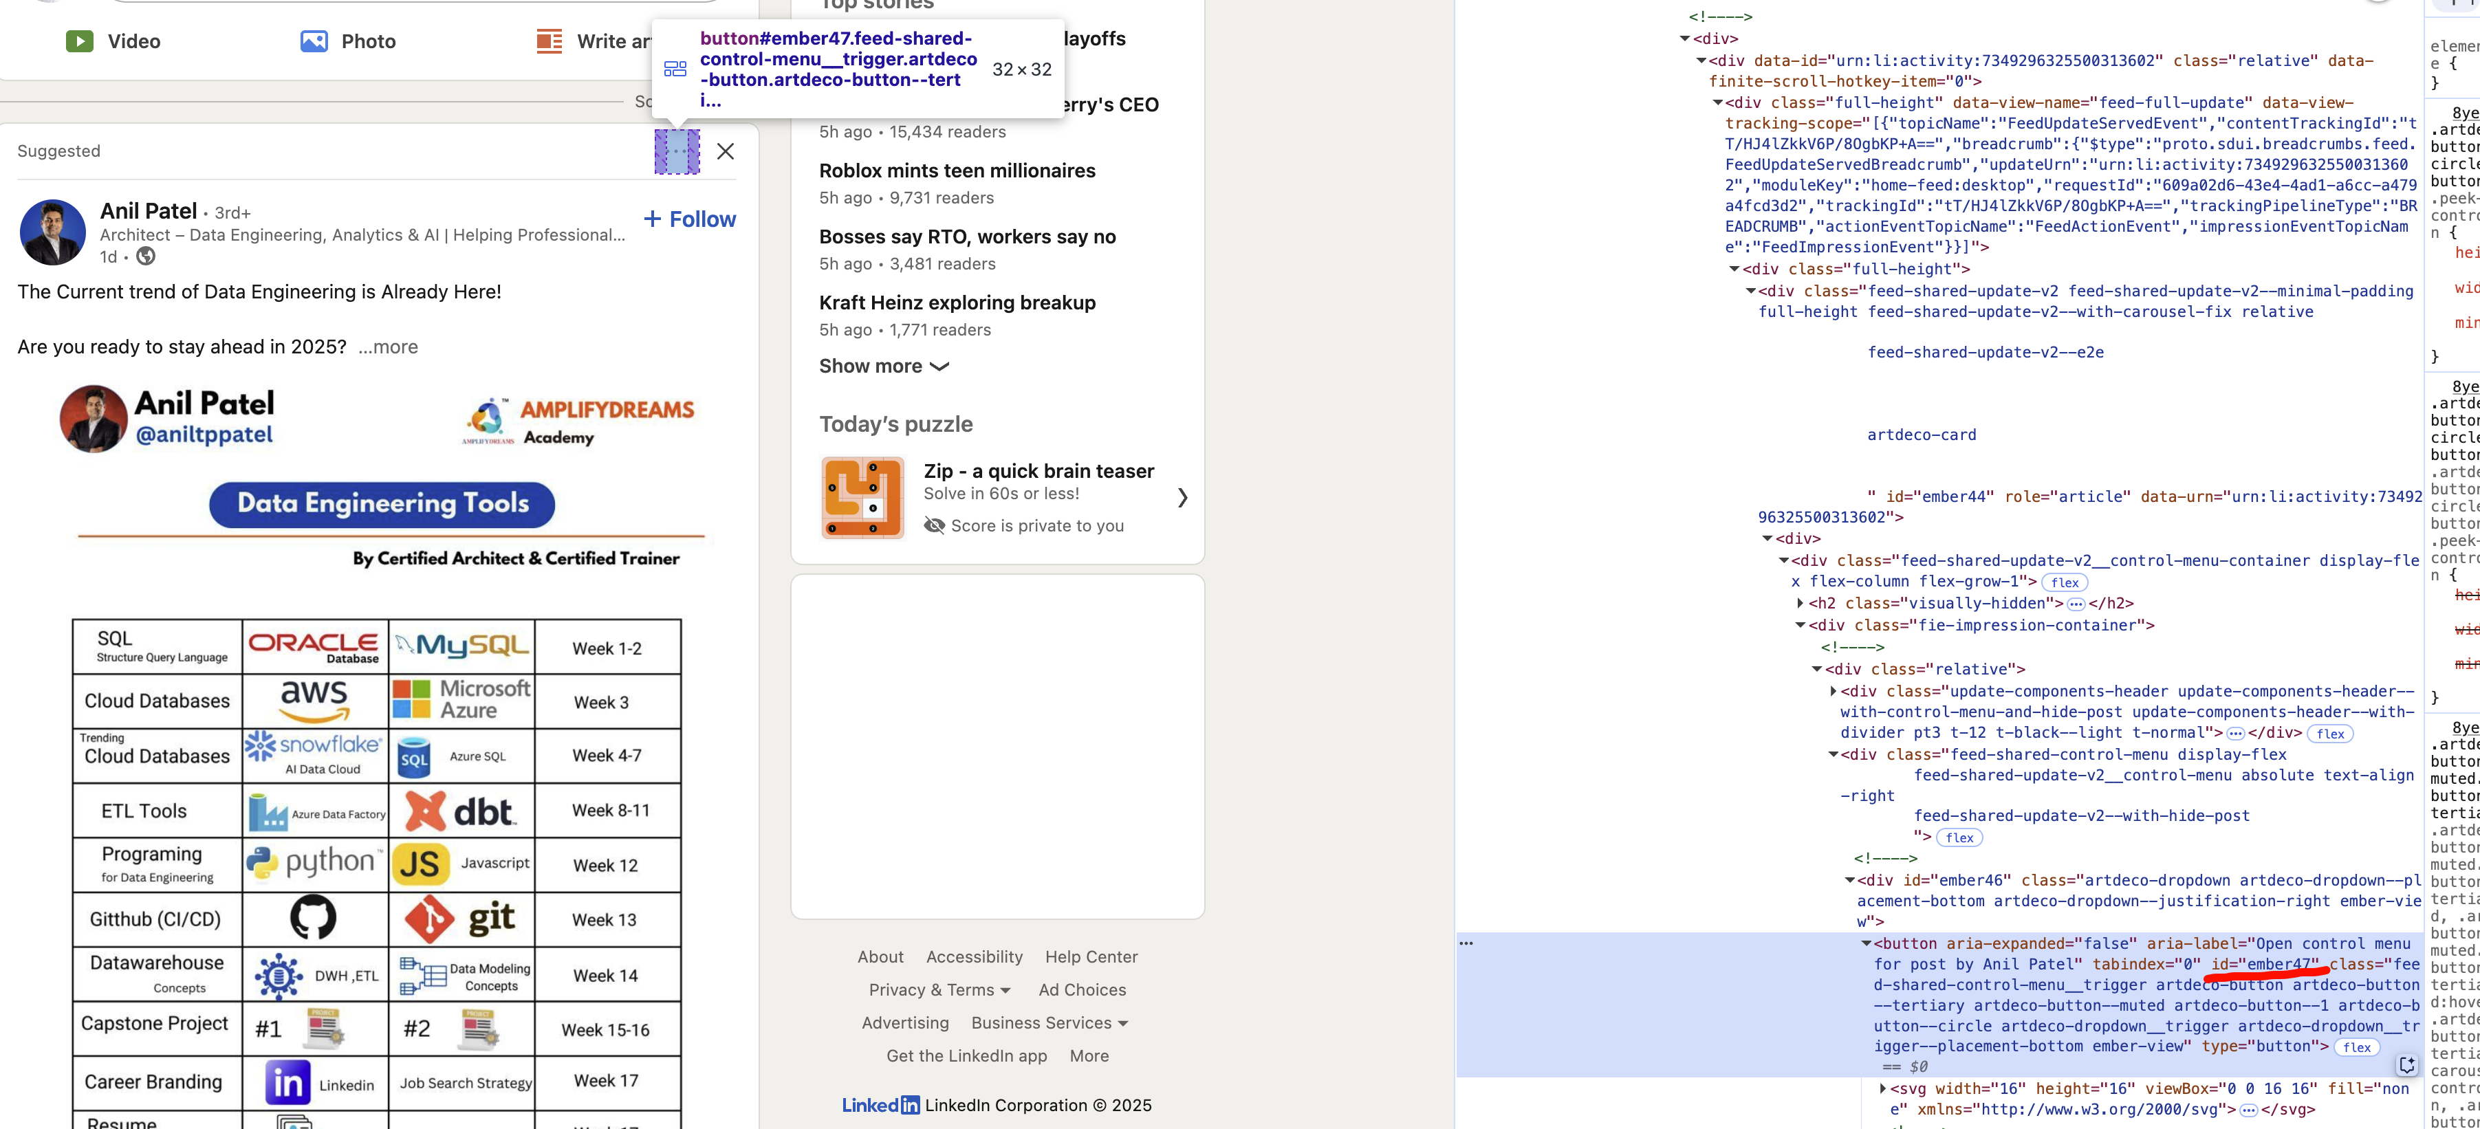Open the Business Services dropdown
This screenshot has width=2480, height=1129.
point(1049,1023)
